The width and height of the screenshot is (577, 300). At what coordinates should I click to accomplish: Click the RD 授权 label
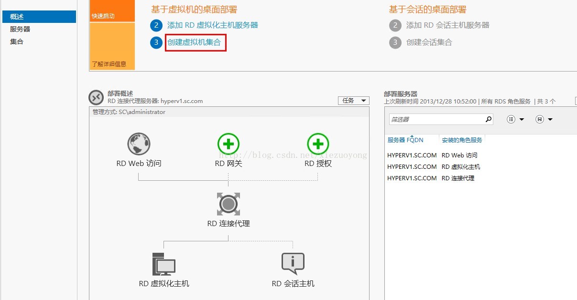[318, 164]
